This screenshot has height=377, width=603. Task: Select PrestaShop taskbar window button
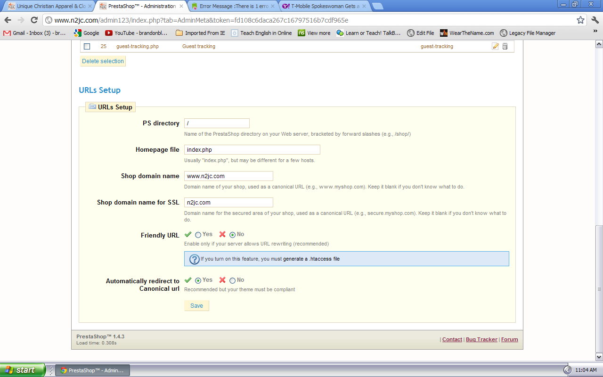click(92, 370)
